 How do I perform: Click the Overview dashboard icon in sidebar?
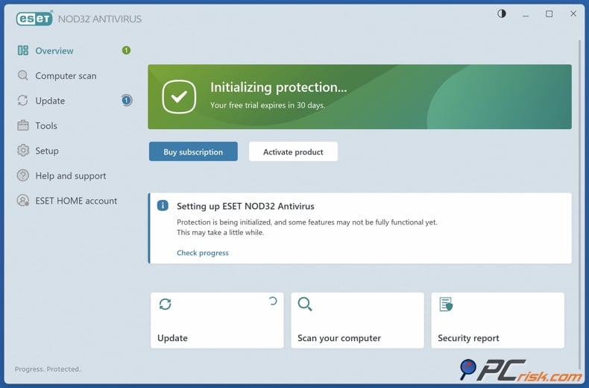23,51
